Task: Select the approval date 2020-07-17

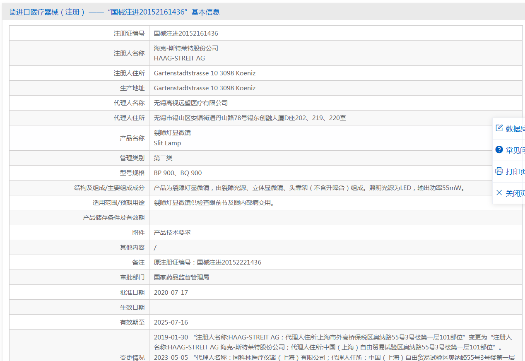Action: tap(171, 293)
